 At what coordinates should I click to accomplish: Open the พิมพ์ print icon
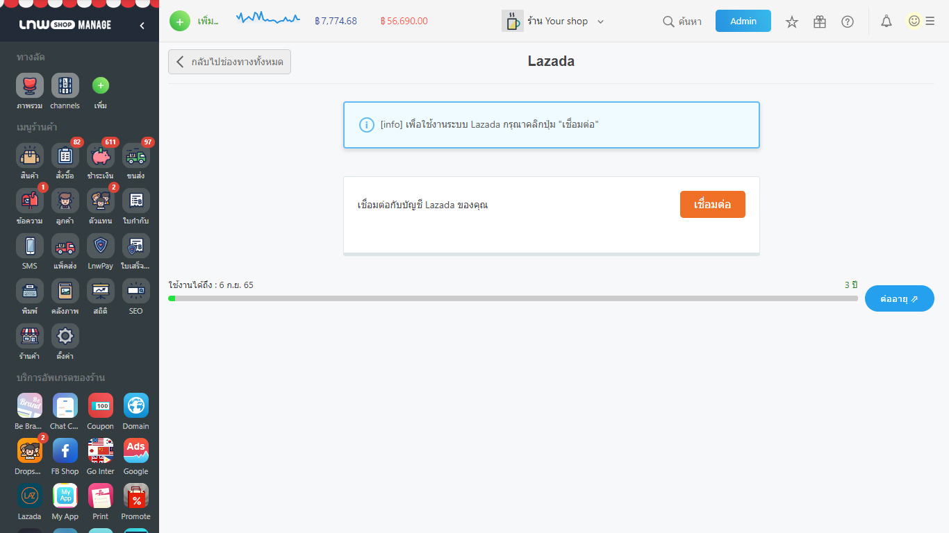coord(30,291)
